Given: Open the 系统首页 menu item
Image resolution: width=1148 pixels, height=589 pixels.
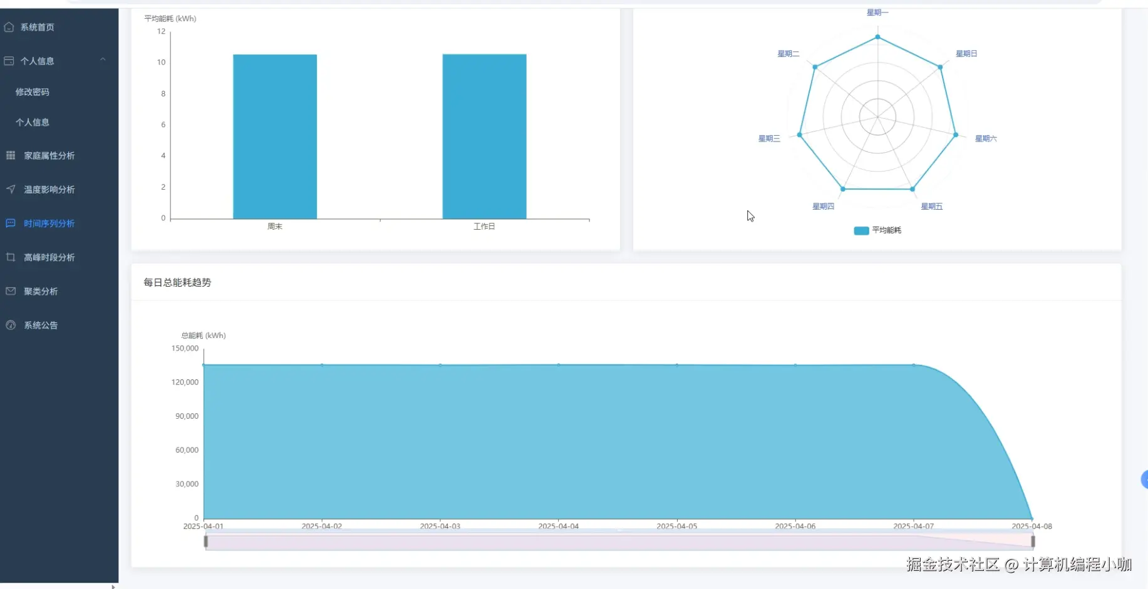Looking at the screenshot, I should 59,27.
